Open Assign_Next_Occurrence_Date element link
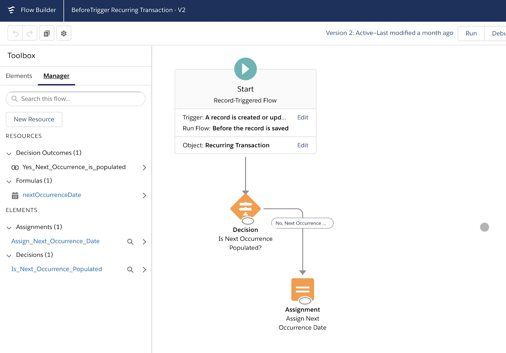 coord(55,241)
